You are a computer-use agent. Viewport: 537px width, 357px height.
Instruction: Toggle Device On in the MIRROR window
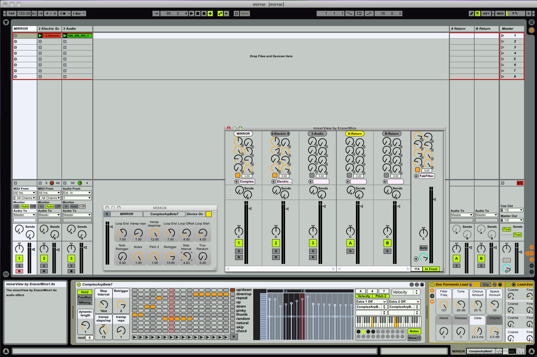coord(209,214)
